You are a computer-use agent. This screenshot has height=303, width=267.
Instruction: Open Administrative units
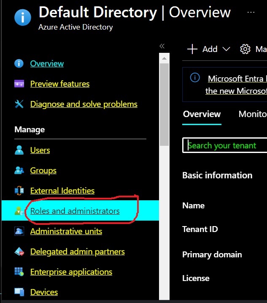pyautogui.click(x=66, y=231)
